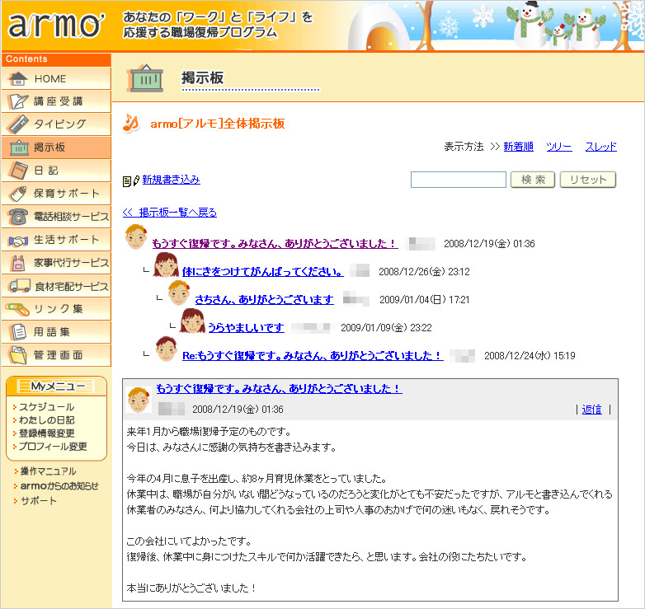Open the 講座受講 menu item
This screenshot has width=645, height=609.
point(56,101)
